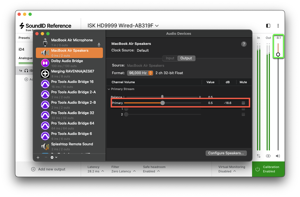Image resolution: width=300 pixels, height=197 pixels.
Task: Toggle Mute checkbox for channel 2
Action: click(x=243, y=114)
